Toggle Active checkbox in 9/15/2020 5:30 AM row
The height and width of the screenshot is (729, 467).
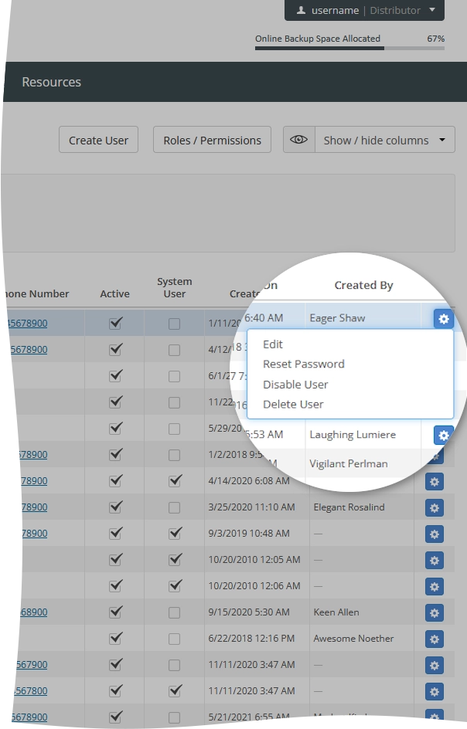tap(115, 612)
